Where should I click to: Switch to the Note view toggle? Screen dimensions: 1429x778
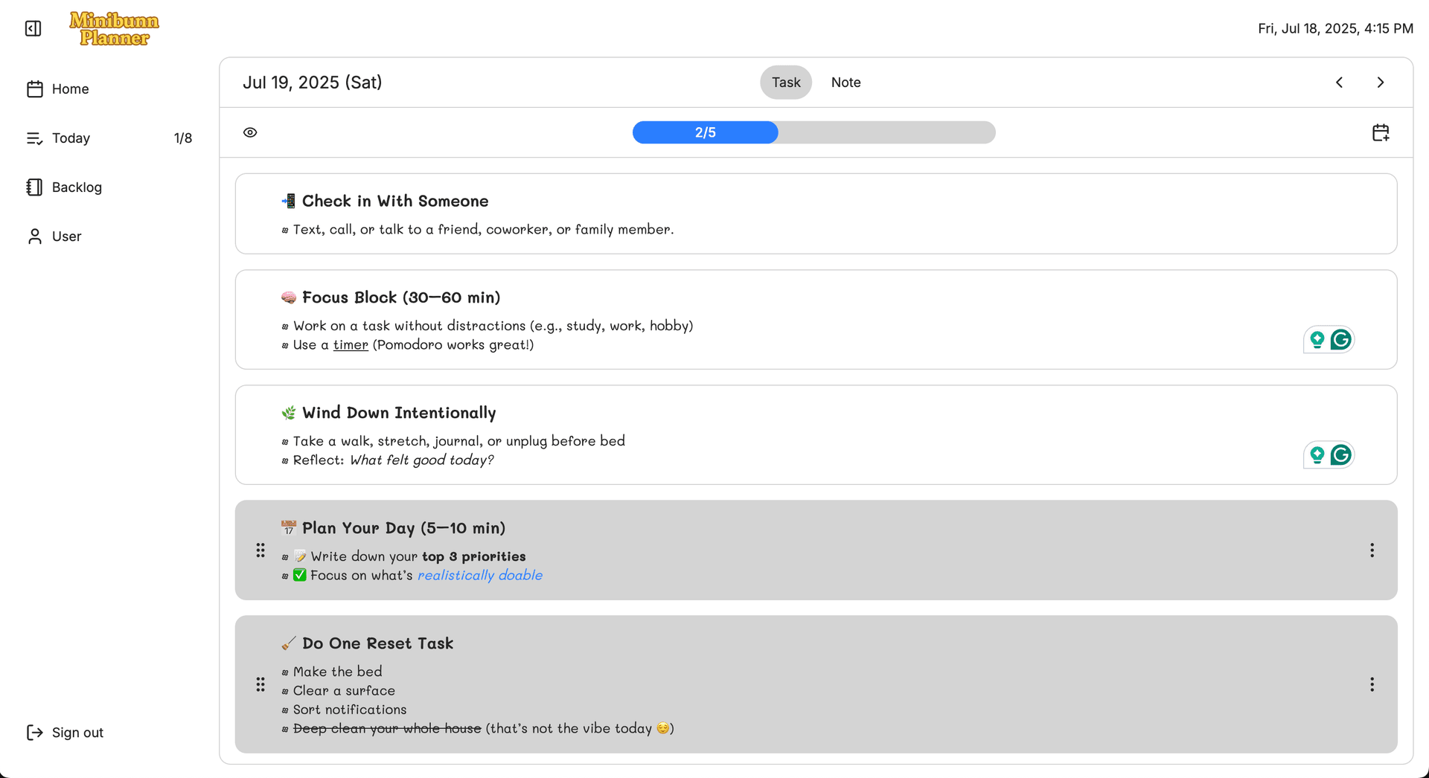[x=845, y=83]
